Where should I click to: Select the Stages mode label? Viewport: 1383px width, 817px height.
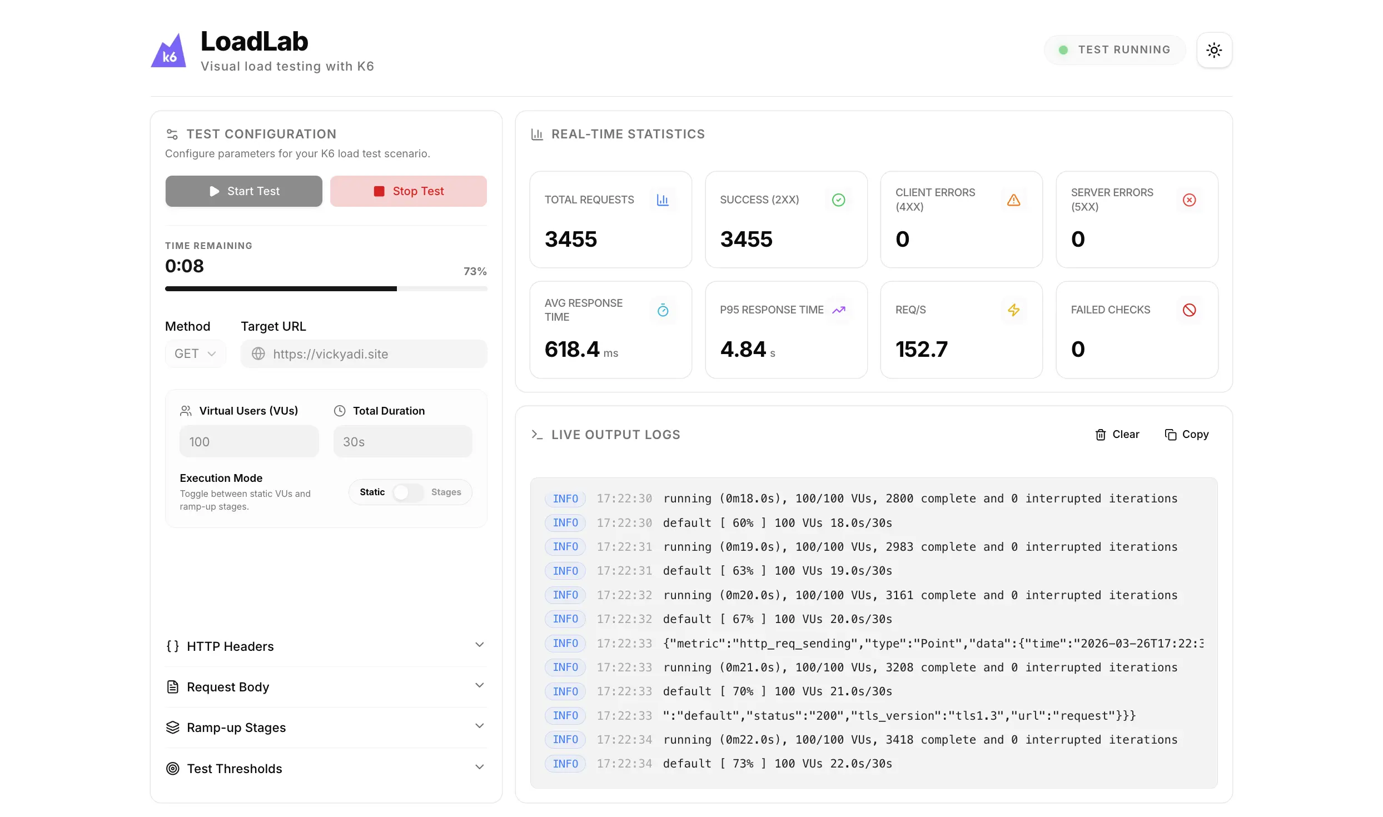tap(446, 492)
